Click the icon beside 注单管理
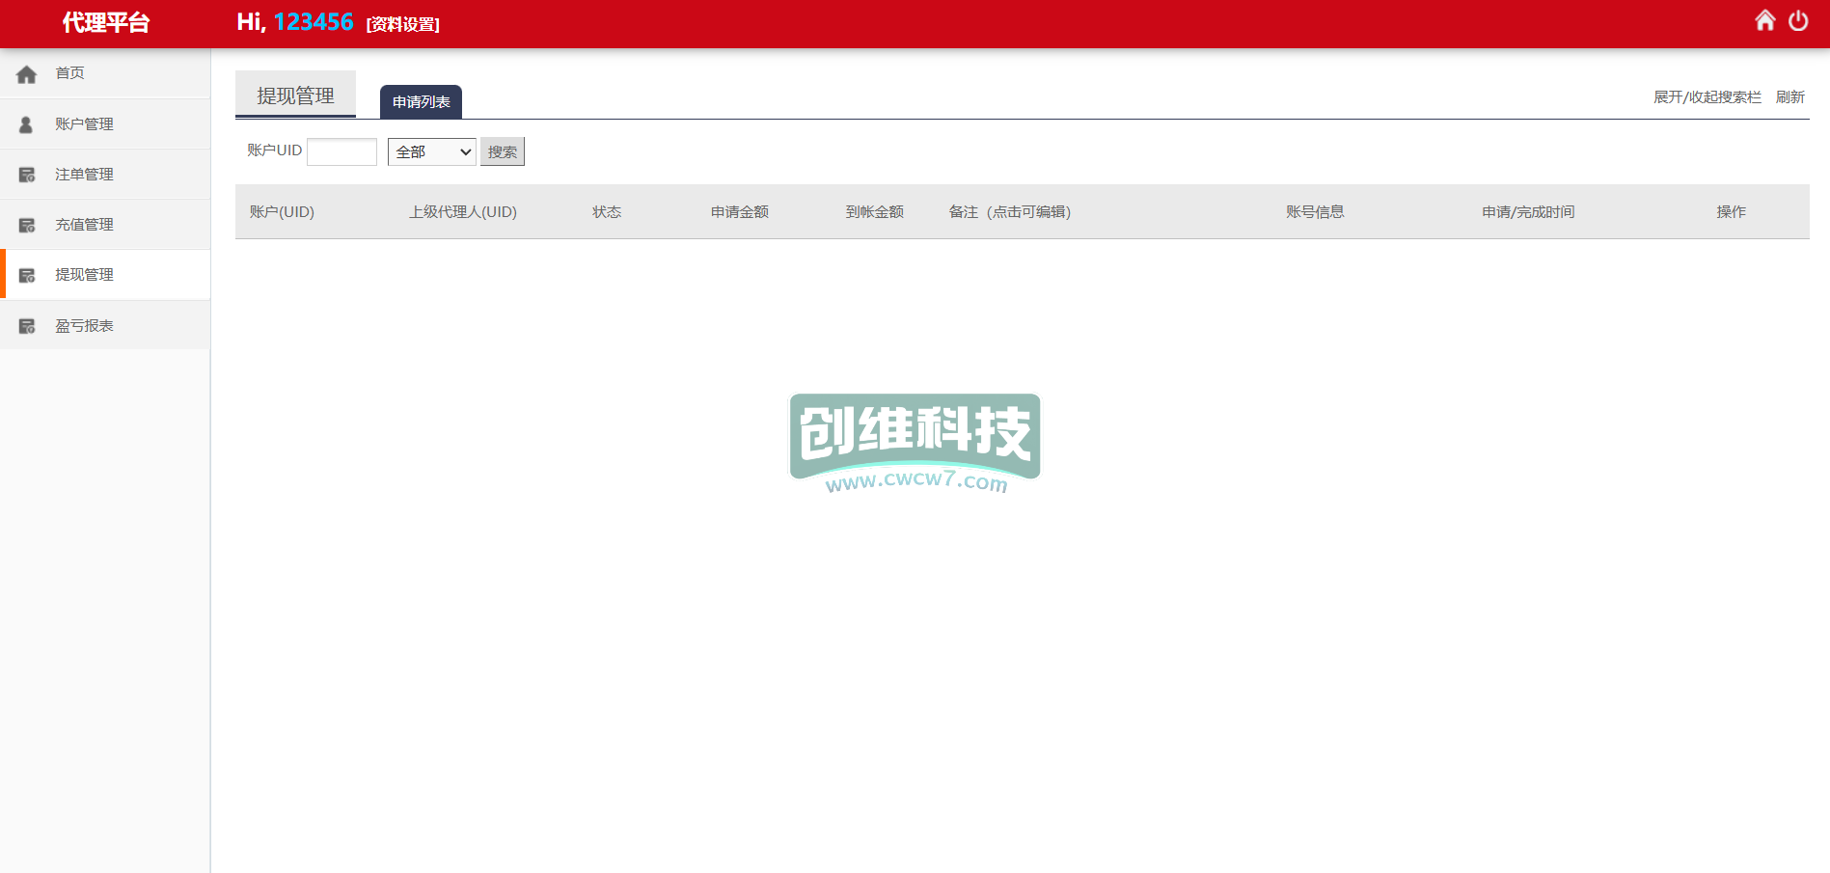The image size is (1830, 873). point(27,175)
